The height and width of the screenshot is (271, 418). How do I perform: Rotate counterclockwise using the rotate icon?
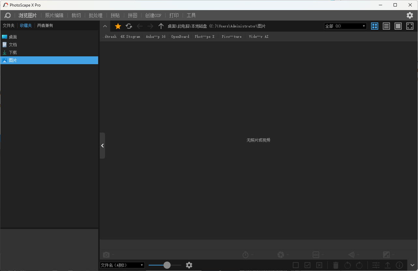tap(348, 265)
